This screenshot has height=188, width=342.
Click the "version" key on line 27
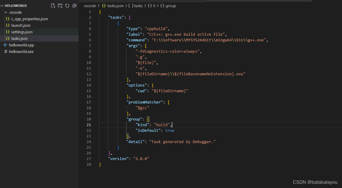[118, 159]
